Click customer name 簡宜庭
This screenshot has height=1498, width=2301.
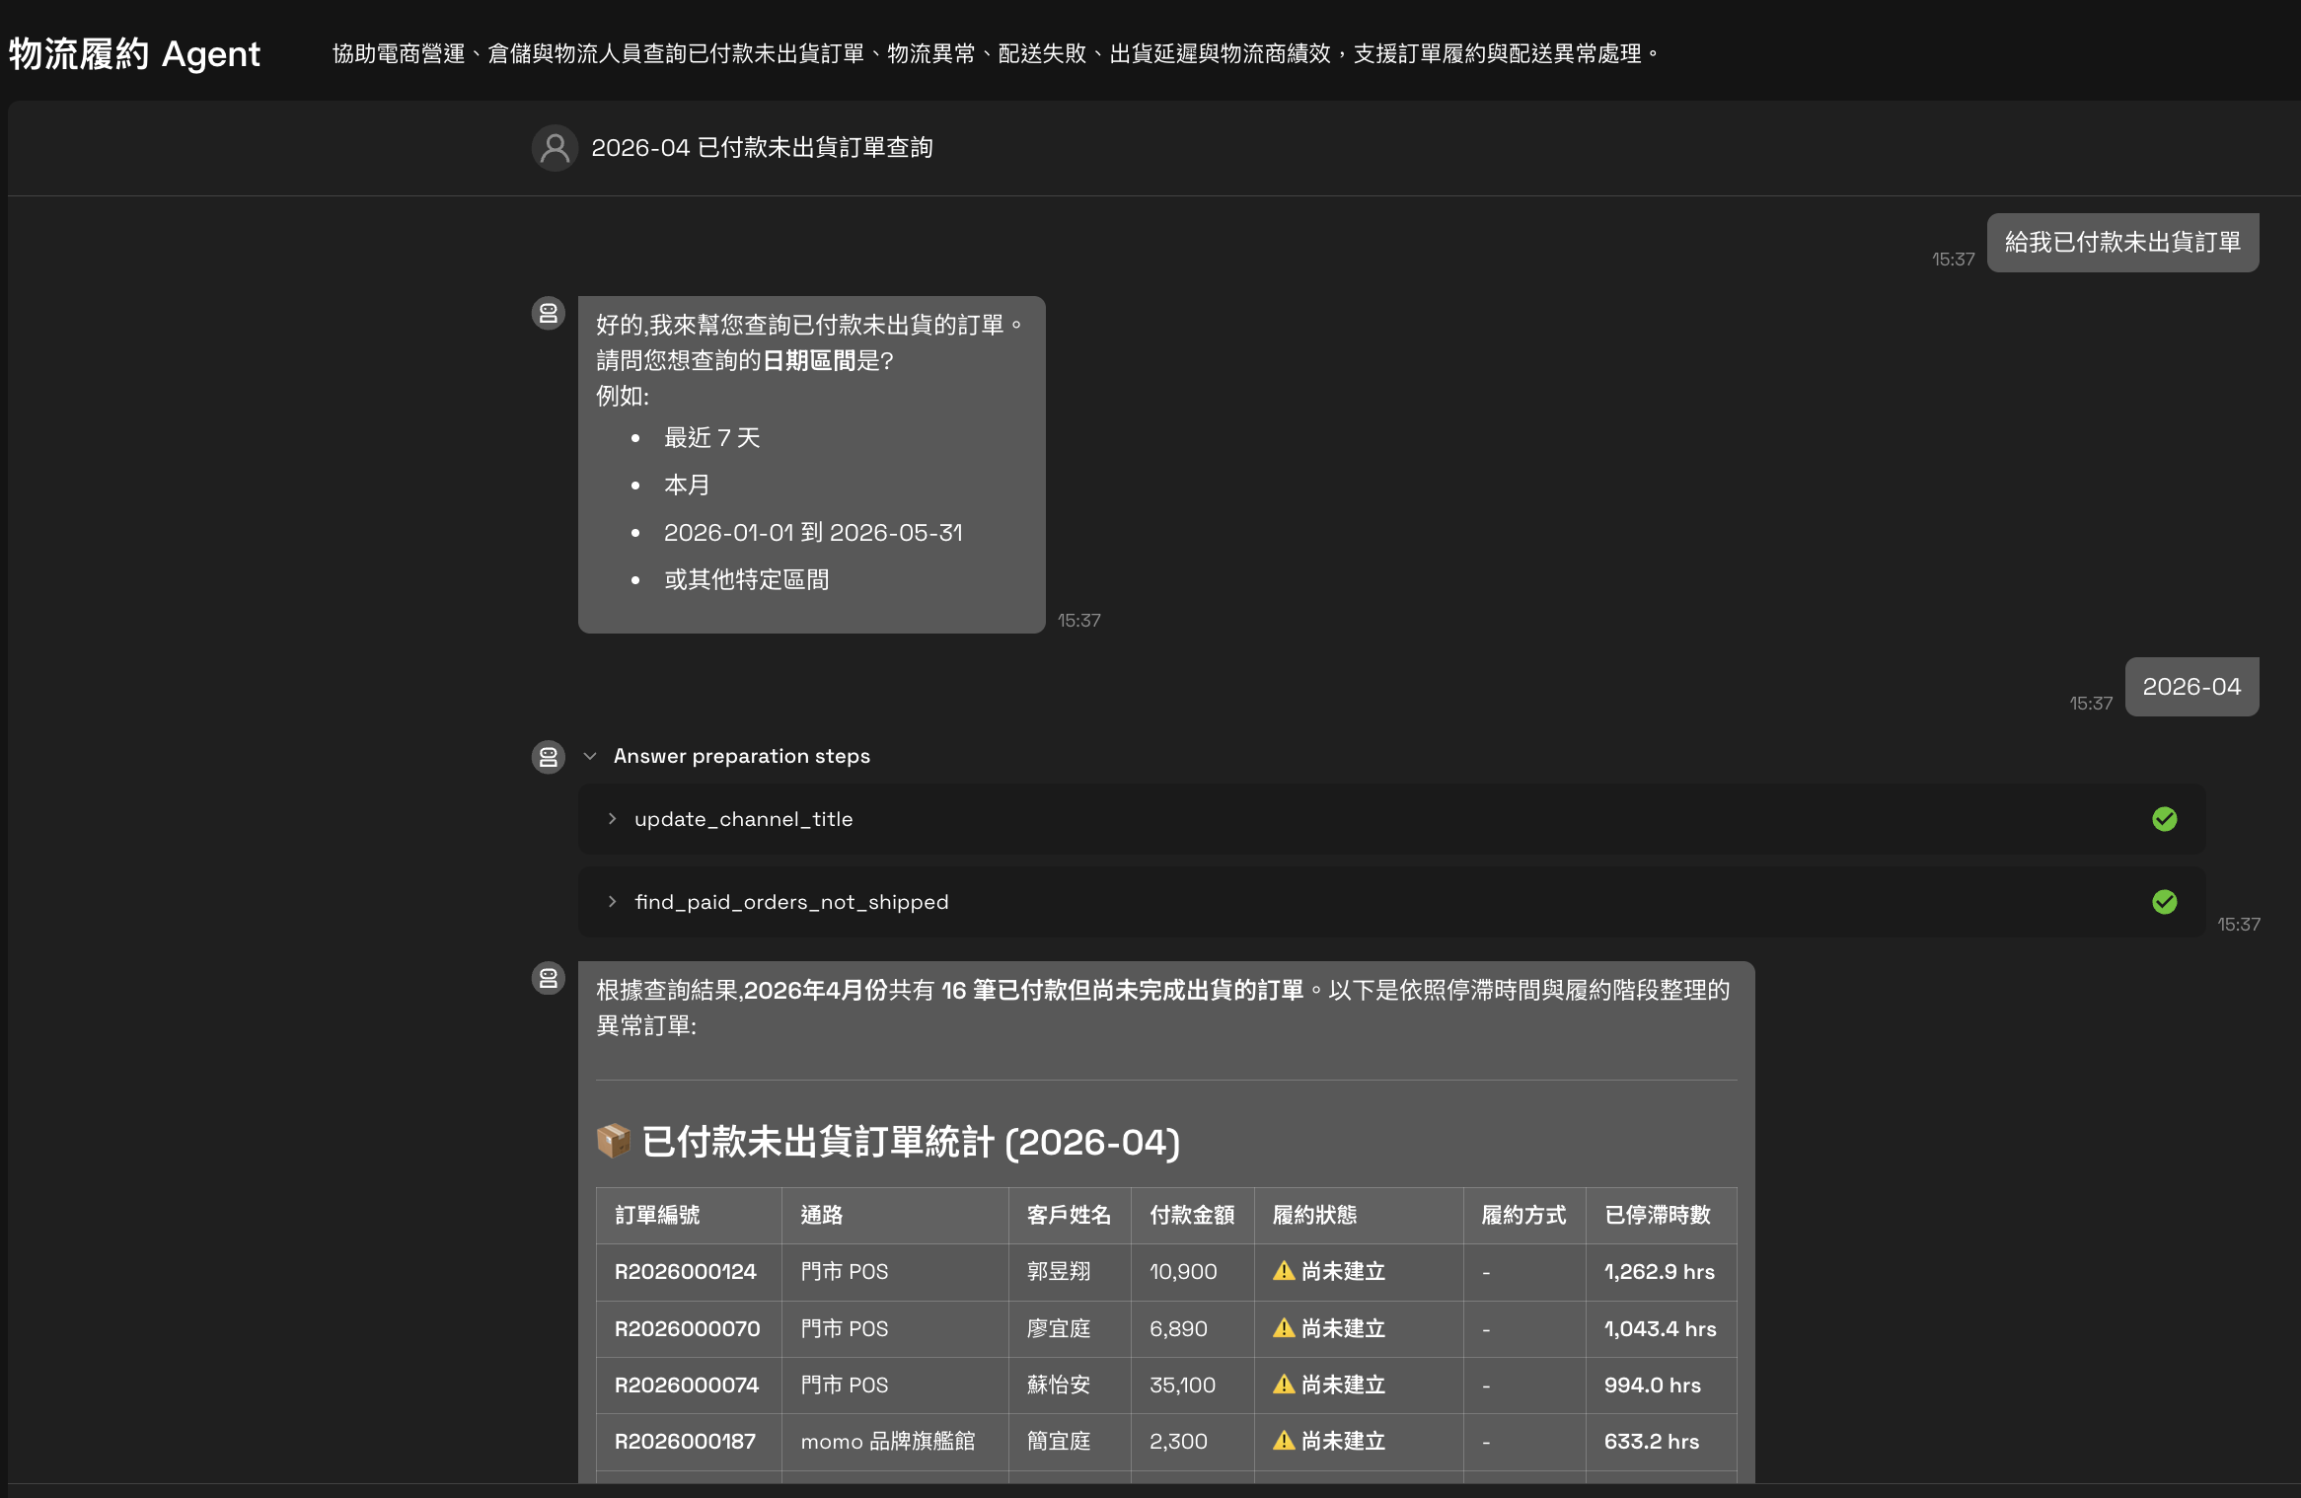(x=1059, y=1441)
